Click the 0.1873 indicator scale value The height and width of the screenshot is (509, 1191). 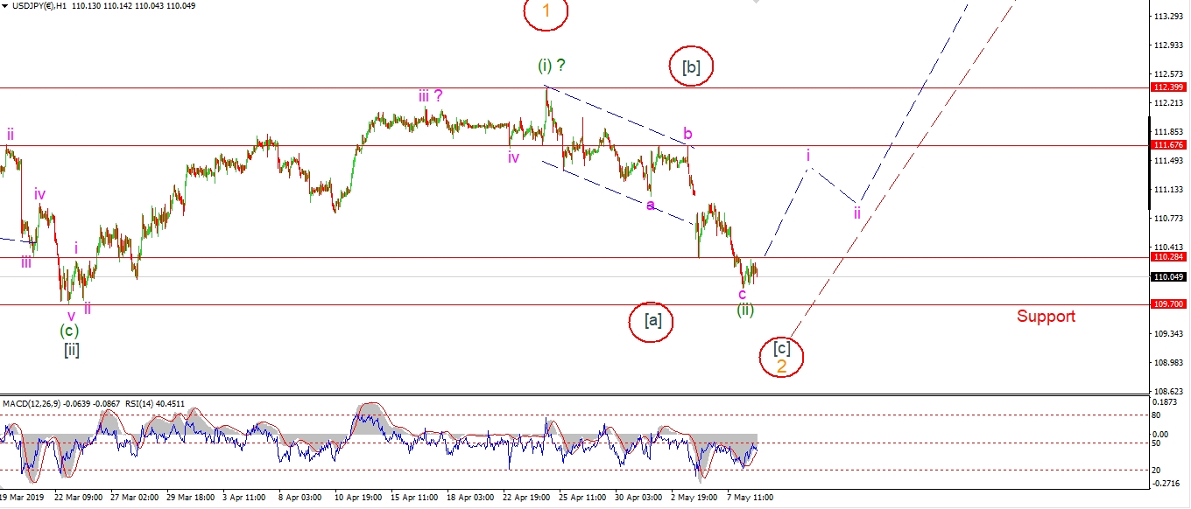click(x=1166, y=402)
